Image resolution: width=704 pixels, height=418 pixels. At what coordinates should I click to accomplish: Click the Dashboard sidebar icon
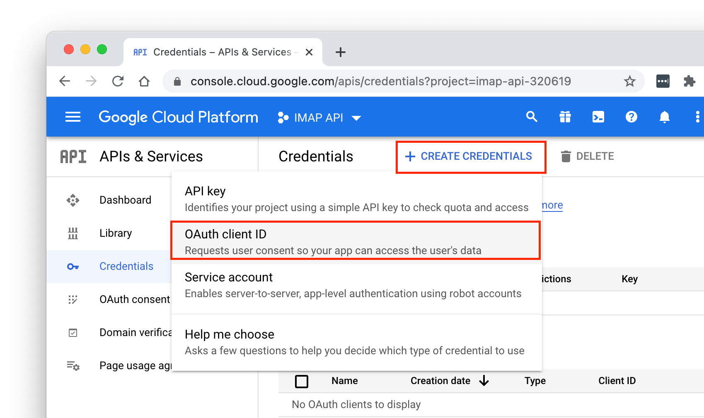click(x=73, y=200)
